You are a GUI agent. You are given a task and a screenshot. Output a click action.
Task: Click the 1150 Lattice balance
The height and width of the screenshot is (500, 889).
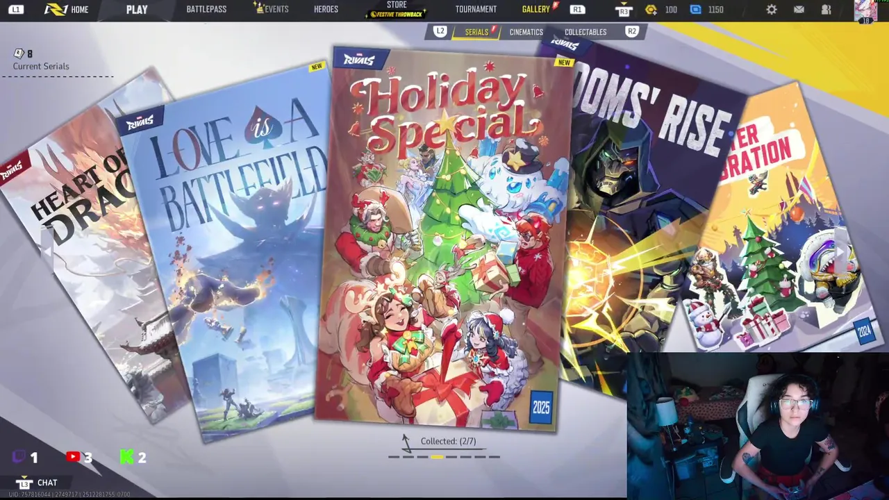[716, 10]
